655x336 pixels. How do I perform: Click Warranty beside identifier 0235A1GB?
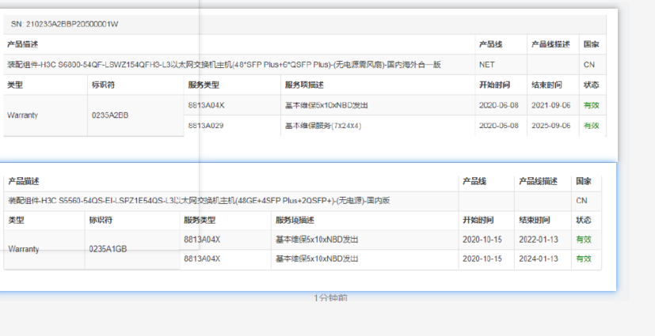click(24, 249)
